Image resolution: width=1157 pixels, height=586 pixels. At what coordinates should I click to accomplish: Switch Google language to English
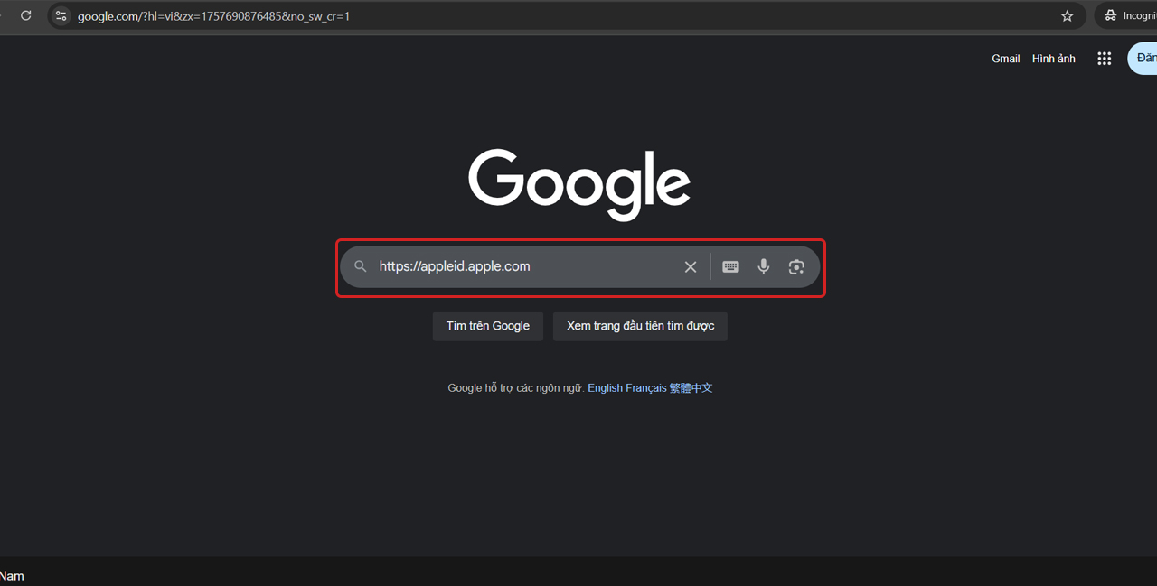(605, 388)
